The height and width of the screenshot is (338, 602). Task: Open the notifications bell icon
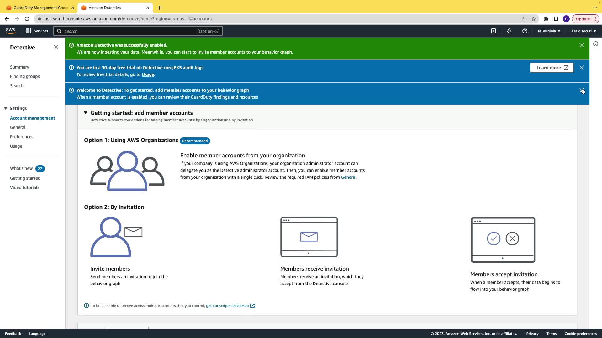509,31
